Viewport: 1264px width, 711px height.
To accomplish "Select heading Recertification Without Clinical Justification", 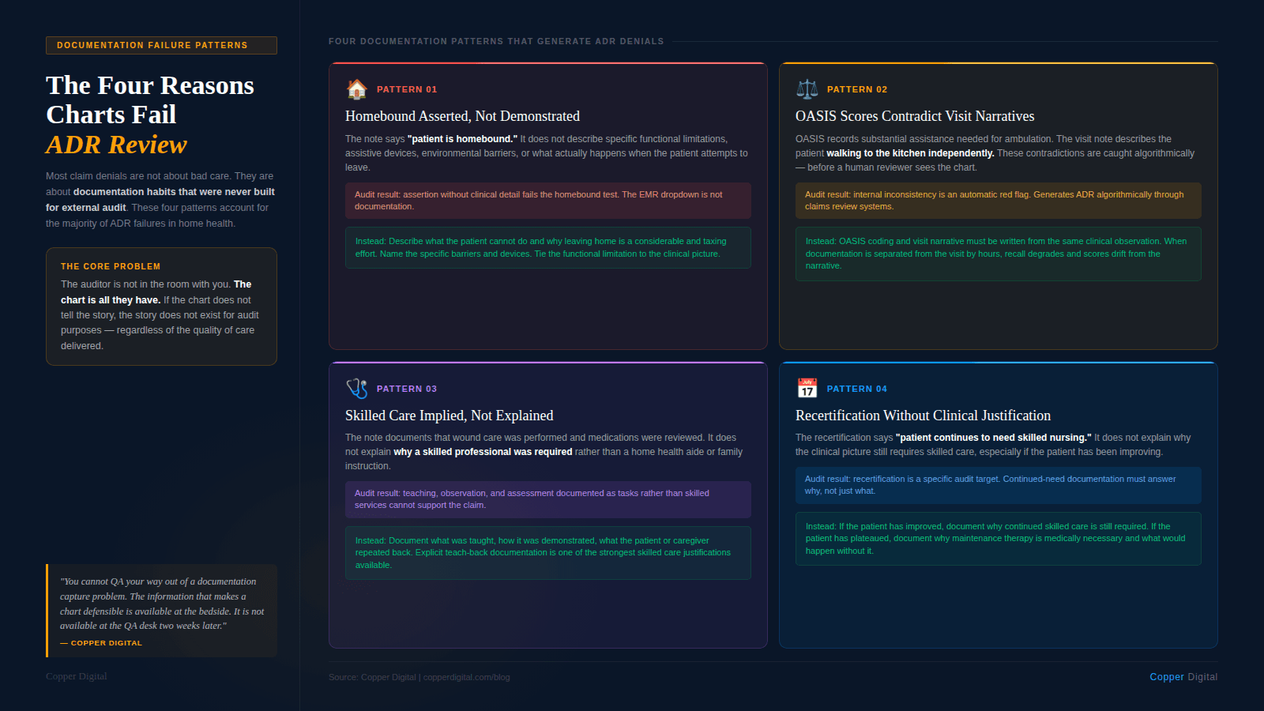I will 923,416.
